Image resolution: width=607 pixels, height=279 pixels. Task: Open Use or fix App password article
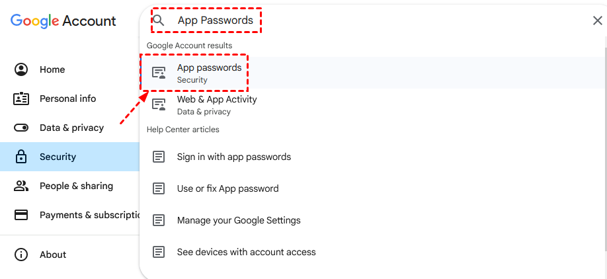(227, 188)
